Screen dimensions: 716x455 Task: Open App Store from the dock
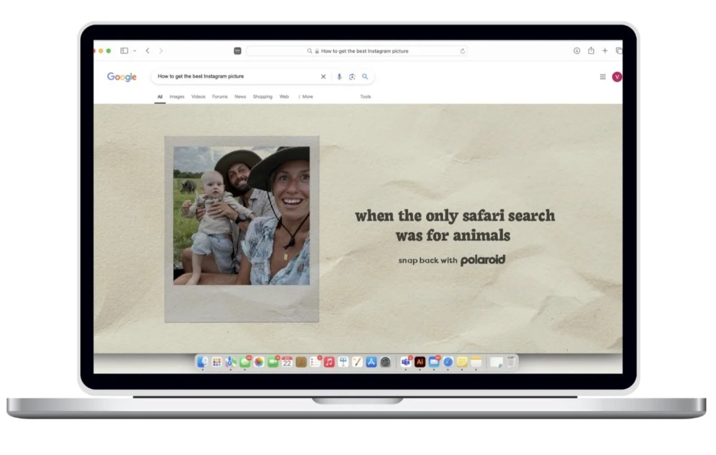[x=371, y=362]
